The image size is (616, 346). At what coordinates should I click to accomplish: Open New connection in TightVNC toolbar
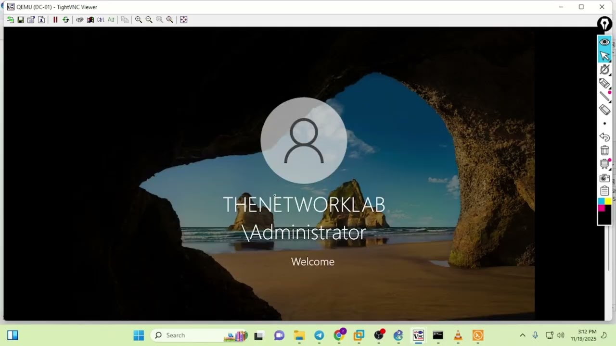[x=11, y=20]
